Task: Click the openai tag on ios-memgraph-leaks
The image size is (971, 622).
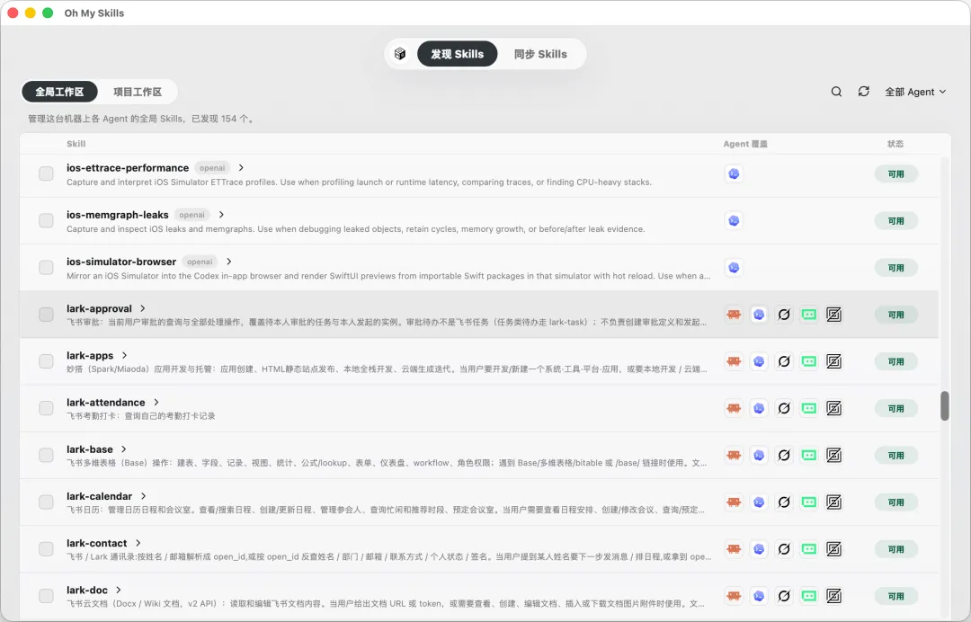Action: click(192, 215)
